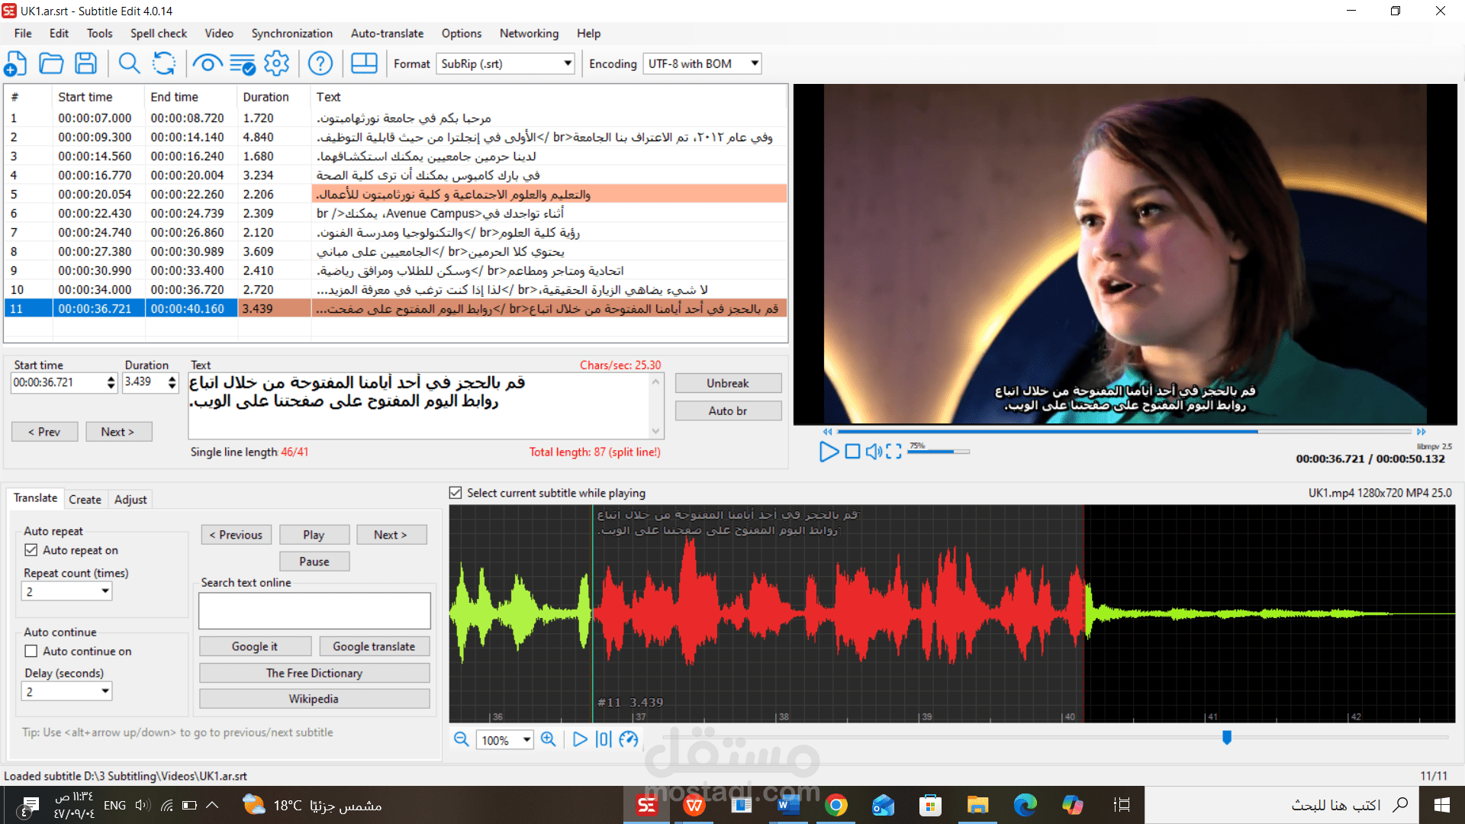Zoom out the waveform with minus magnifier
Viewport: 1465px width, 824px height.
[461, 739]
